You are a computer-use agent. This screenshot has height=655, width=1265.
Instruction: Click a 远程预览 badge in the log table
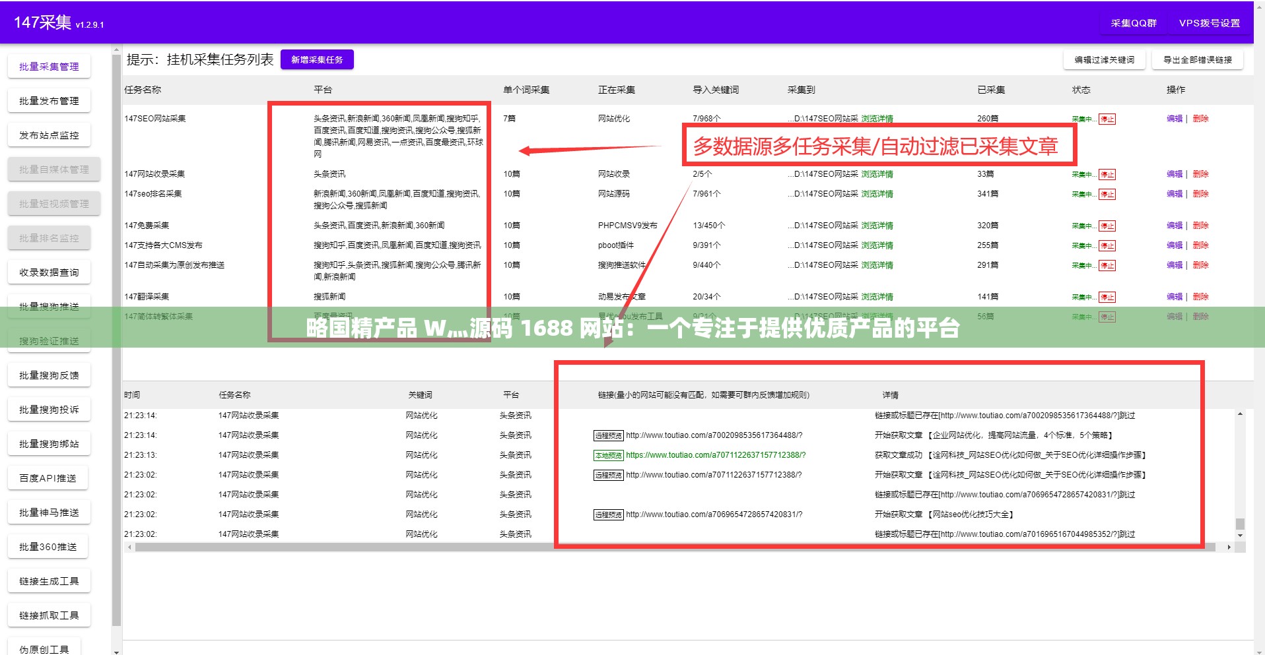[x=608, y=435]
